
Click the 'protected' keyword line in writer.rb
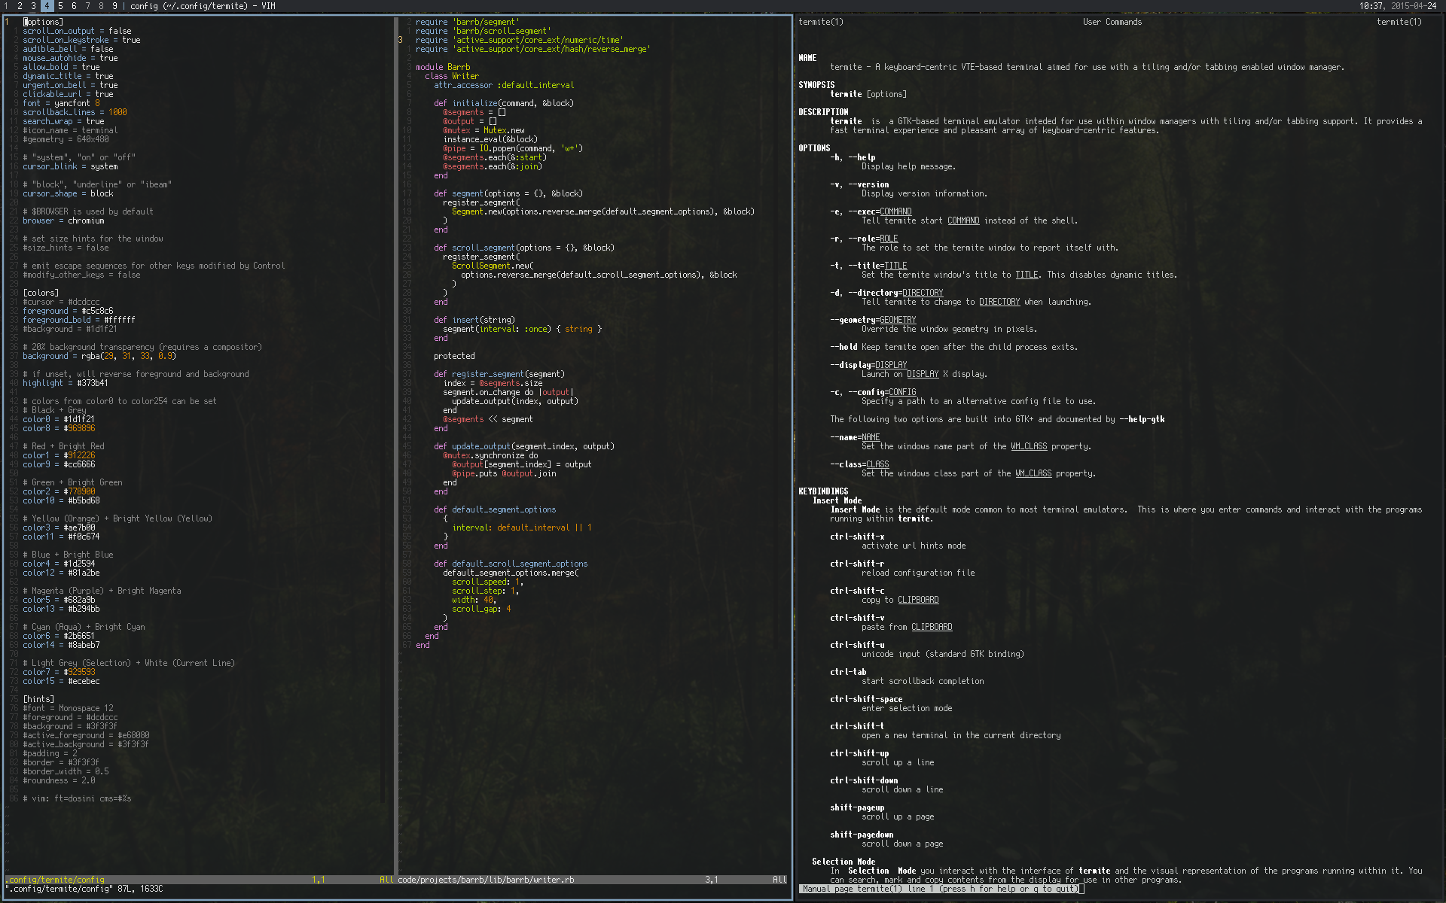click(x=454, y=356)
